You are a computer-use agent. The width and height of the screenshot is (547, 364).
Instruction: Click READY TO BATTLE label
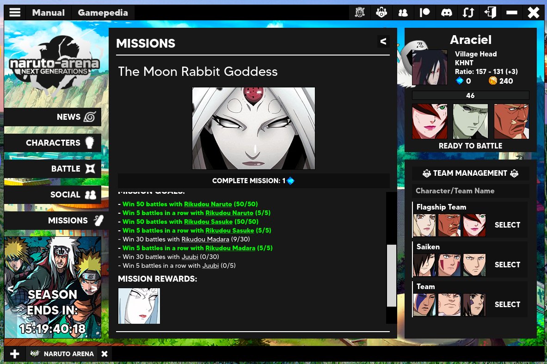pos(470,146)
